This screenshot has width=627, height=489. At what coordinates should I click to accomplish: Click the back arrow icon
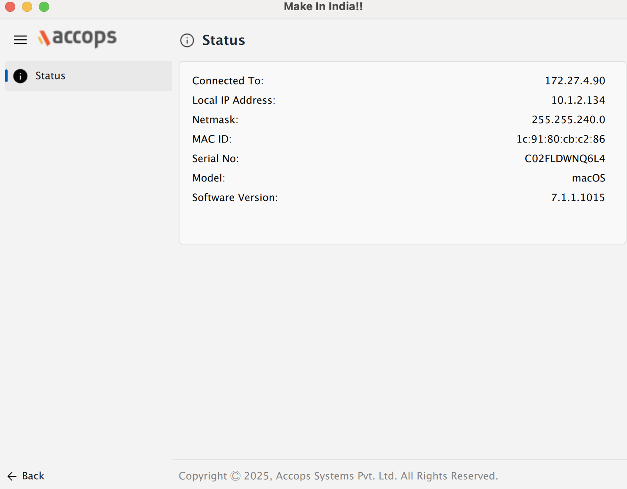(x=12, y=476)
